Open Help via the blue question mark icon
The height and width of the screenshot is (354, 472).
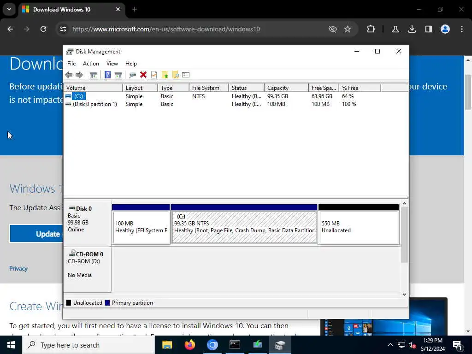click(x=107, y=75)
